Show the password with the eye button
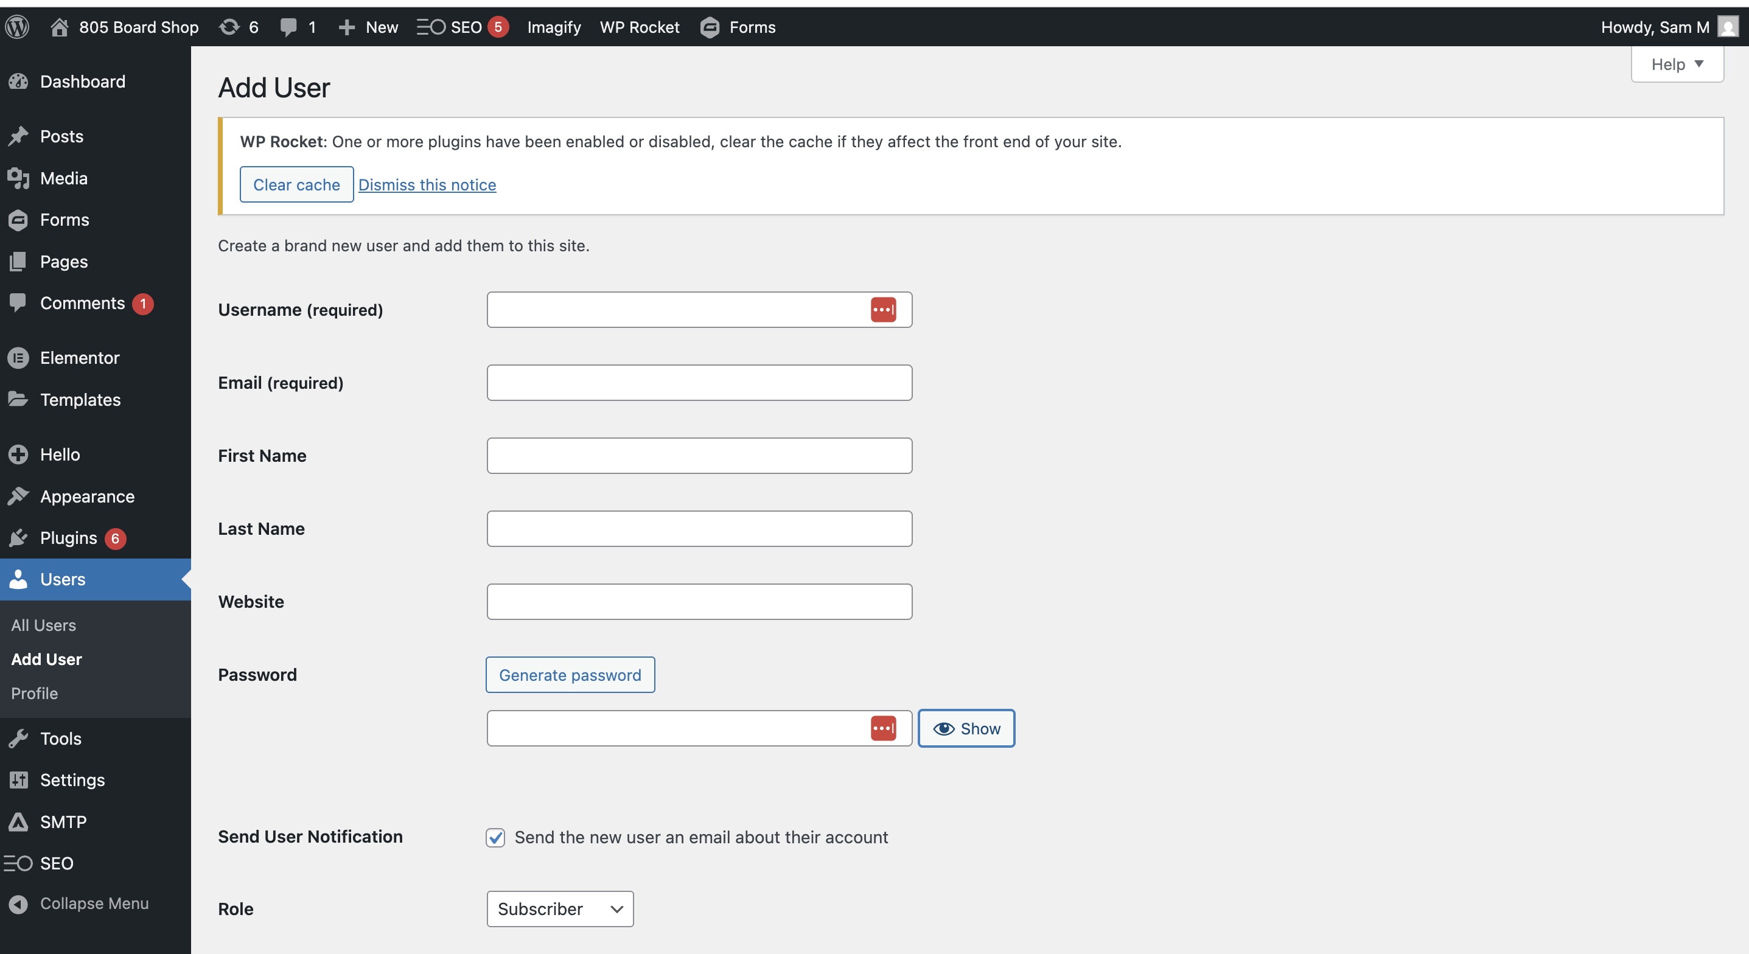This screenshot has height=954, width=1749. pyautogui.click(x=966, y=728)
